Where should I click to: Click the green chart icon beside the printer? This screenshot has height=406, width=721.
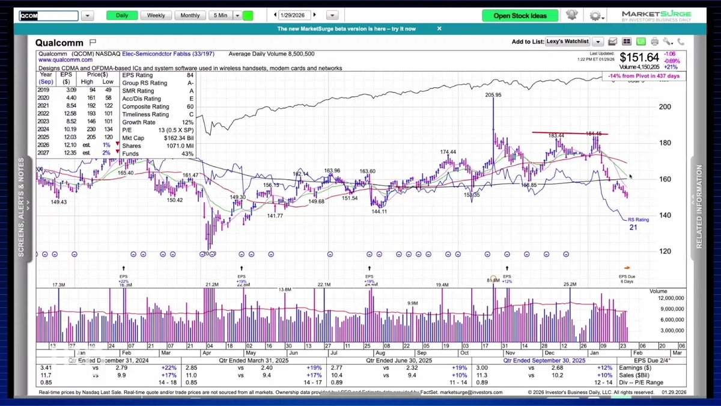[x=640, y=42]
